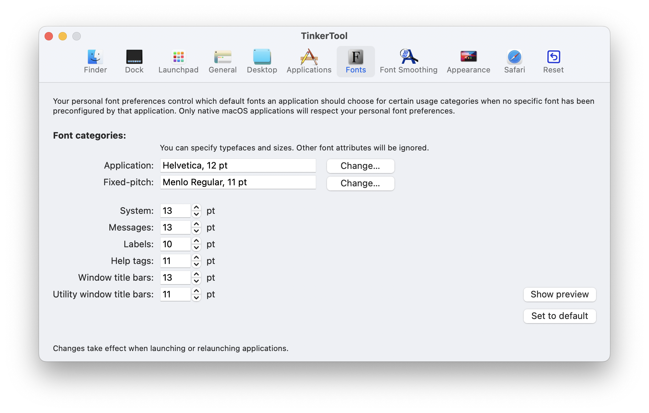This screenshot has height=413, width=649.
Task: Open the Finder settings pane
Action: [95, 62]
